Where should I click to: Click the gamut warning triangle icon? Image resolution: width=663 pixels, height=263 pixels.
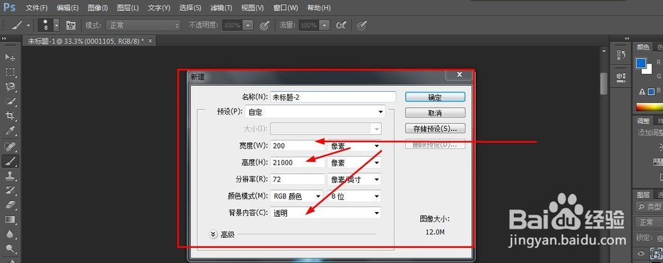coord(642,91)
